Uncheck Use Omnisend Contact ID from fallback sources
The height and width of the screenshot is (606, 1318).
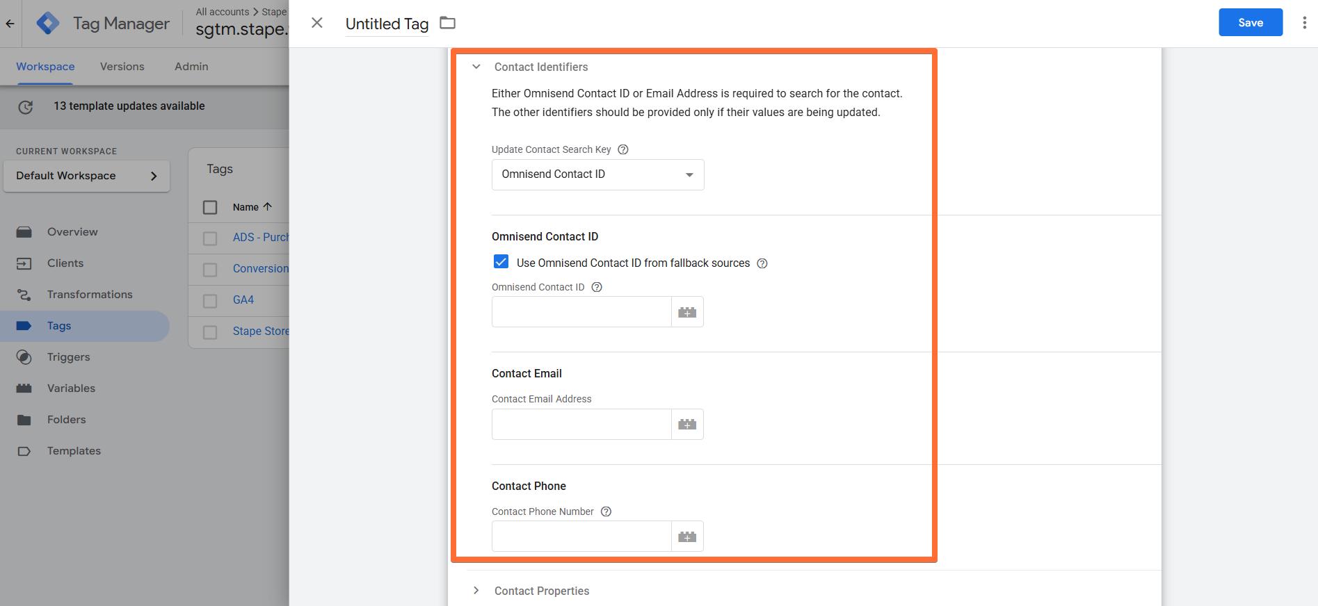click(501, 262)
